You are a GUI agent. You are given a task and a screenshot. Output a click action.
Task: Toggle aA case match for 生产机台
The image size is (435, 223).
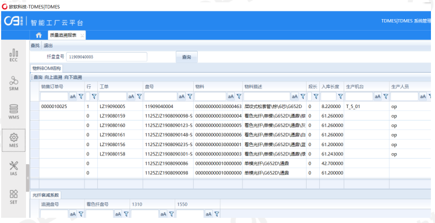pos(378,96)
